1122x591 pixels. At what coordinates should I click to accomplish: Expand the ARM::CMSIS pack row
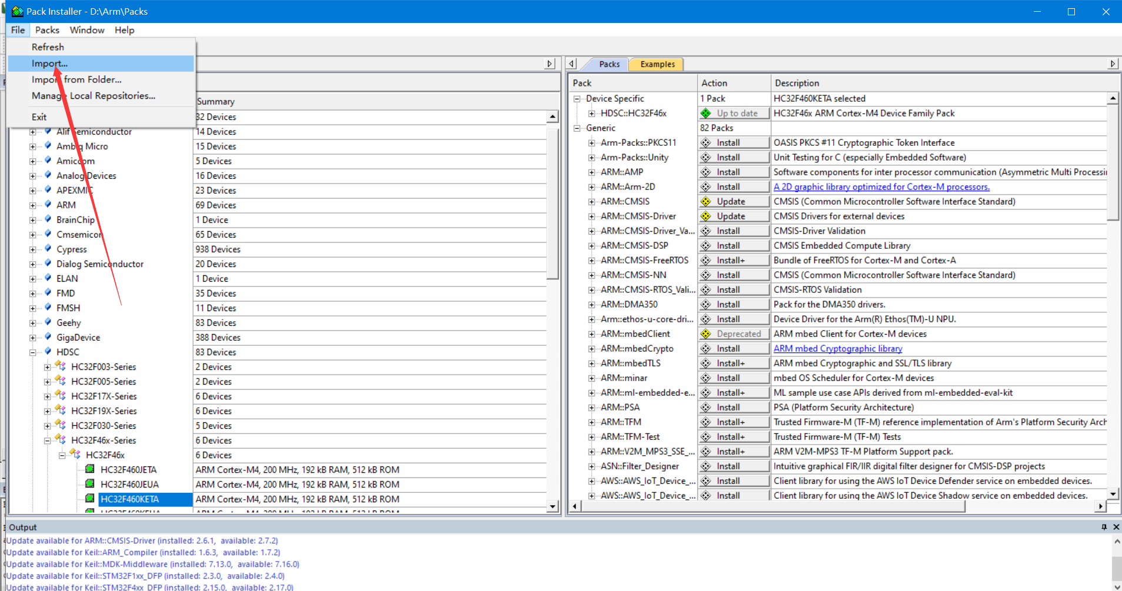click(592, 202)
